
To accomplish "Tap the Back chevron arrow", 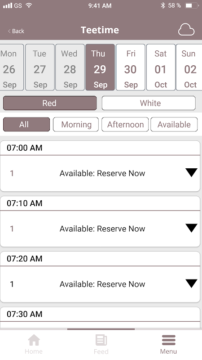I will pos(9,31).
